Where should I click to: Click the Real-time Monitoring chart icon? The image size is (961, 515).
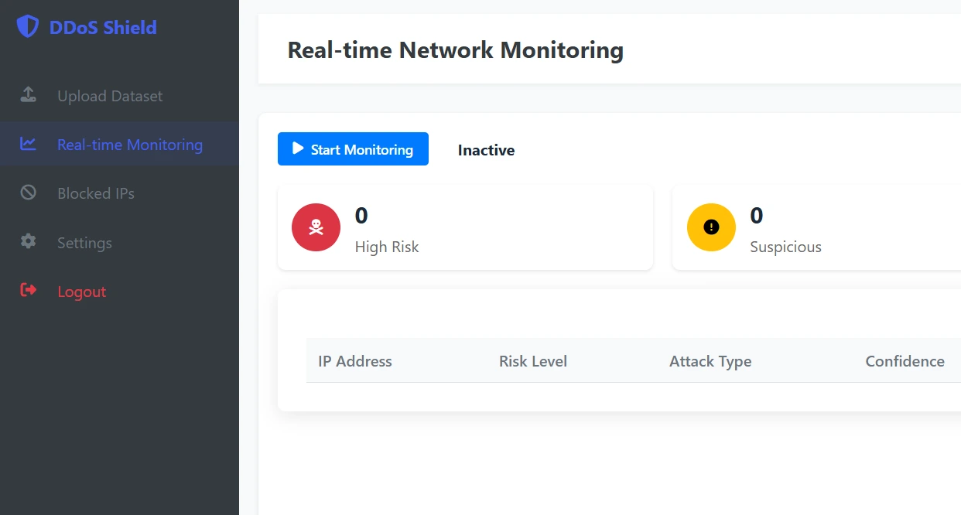point(28,144)
